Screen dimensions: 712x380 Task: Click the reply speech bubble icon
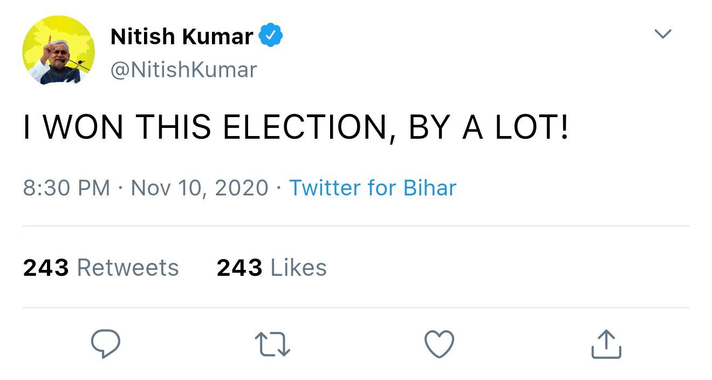coord(105,344)
